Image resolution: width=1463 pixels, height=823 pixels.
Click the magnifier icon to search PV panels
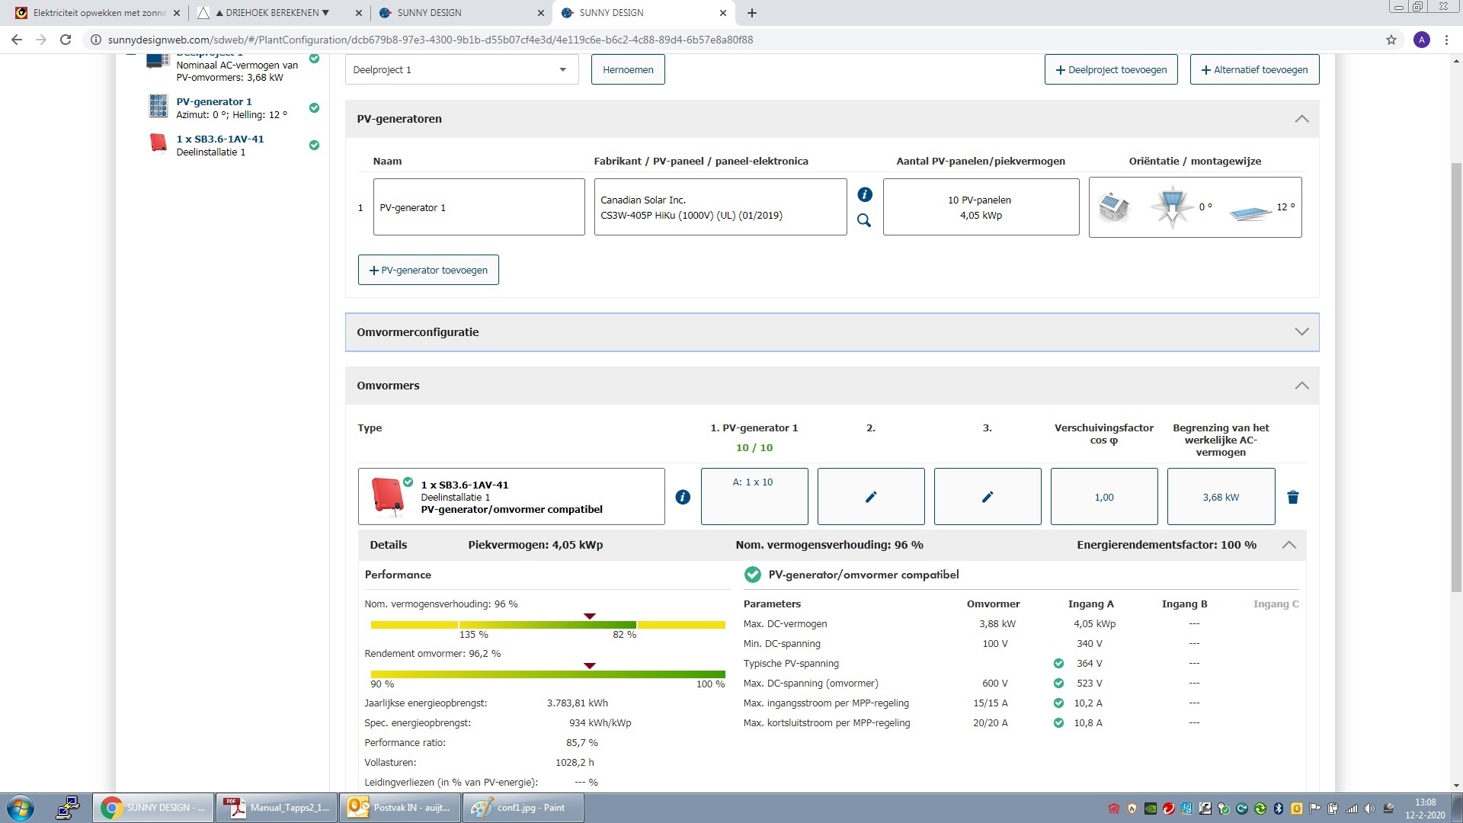tap(864, 220)
